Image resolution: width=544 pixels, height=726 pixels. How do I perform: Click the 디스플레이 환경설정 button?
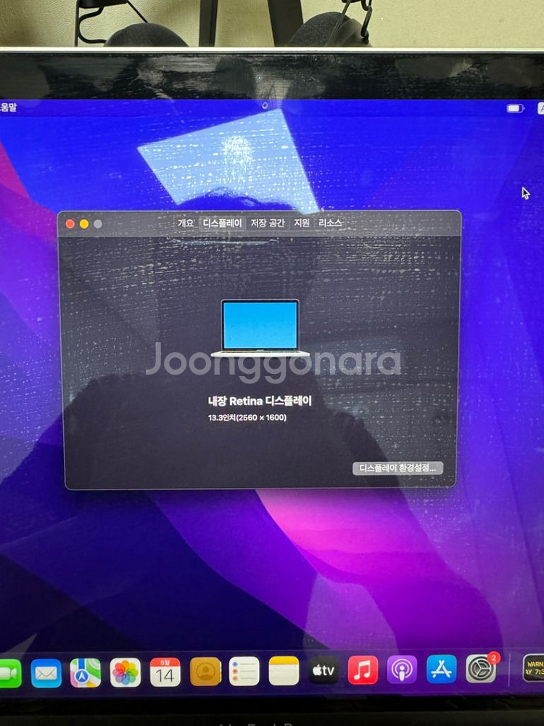pos(397,468)
